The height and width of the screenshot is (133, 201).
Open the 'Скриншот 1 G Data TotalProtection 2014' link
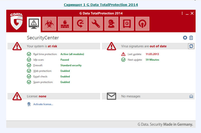101,5
